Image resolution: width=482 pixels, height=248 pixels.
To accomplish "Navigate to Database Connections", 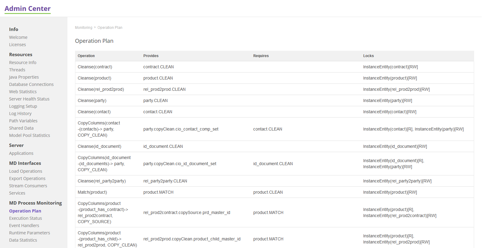I will point(31,84).
